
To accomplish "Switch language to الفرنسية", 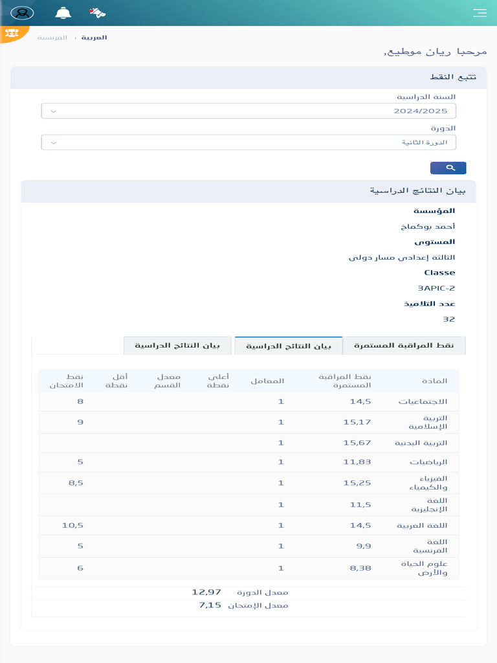I will click(x=52, y=38).
